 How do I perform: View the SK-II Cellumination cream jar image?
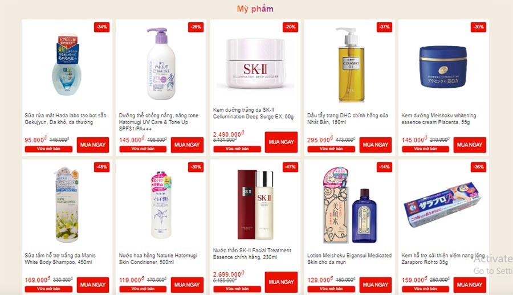pos(255,63)
